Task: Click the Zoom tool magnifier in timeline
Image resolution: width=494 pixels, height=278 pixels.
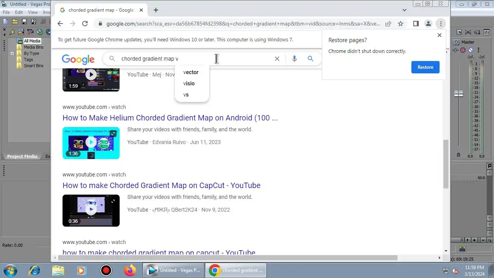Action: (x=490, y=240)
